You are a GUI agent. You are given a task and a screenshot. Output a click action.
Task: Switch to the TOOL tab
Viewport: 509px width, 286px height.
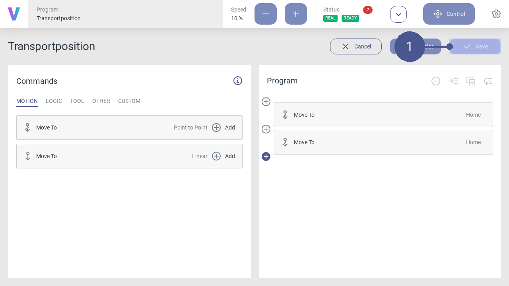point(77,101)
